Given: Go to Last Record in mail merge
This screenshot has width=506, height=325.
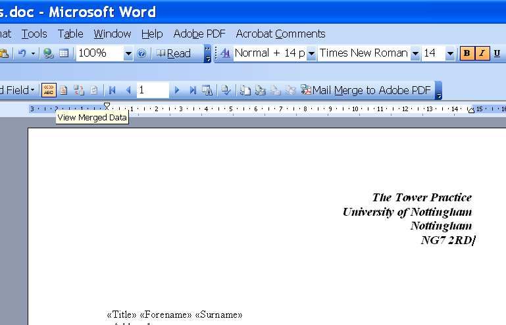Looking at the screenshot, I should tap(193, 90).
